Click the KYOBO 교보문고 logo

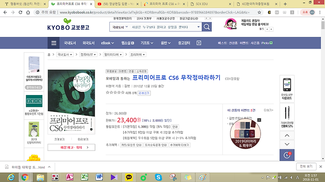(x=68, y=25)
